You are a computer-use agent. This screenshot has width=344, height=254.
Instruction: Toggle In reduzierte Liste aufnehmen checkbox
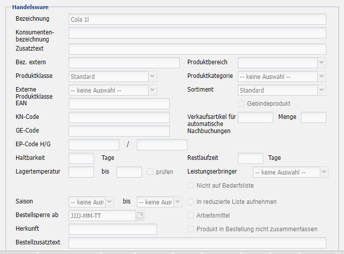(191, 201)
